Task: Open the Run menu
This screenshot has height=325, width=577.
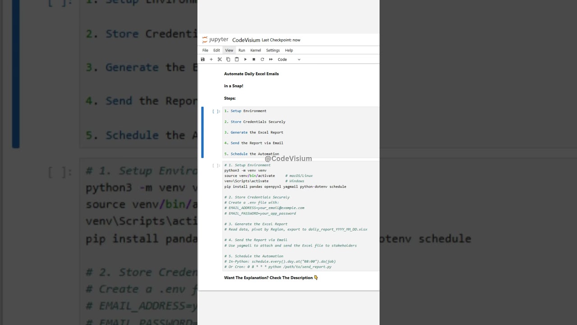Action: pos(242,51)
